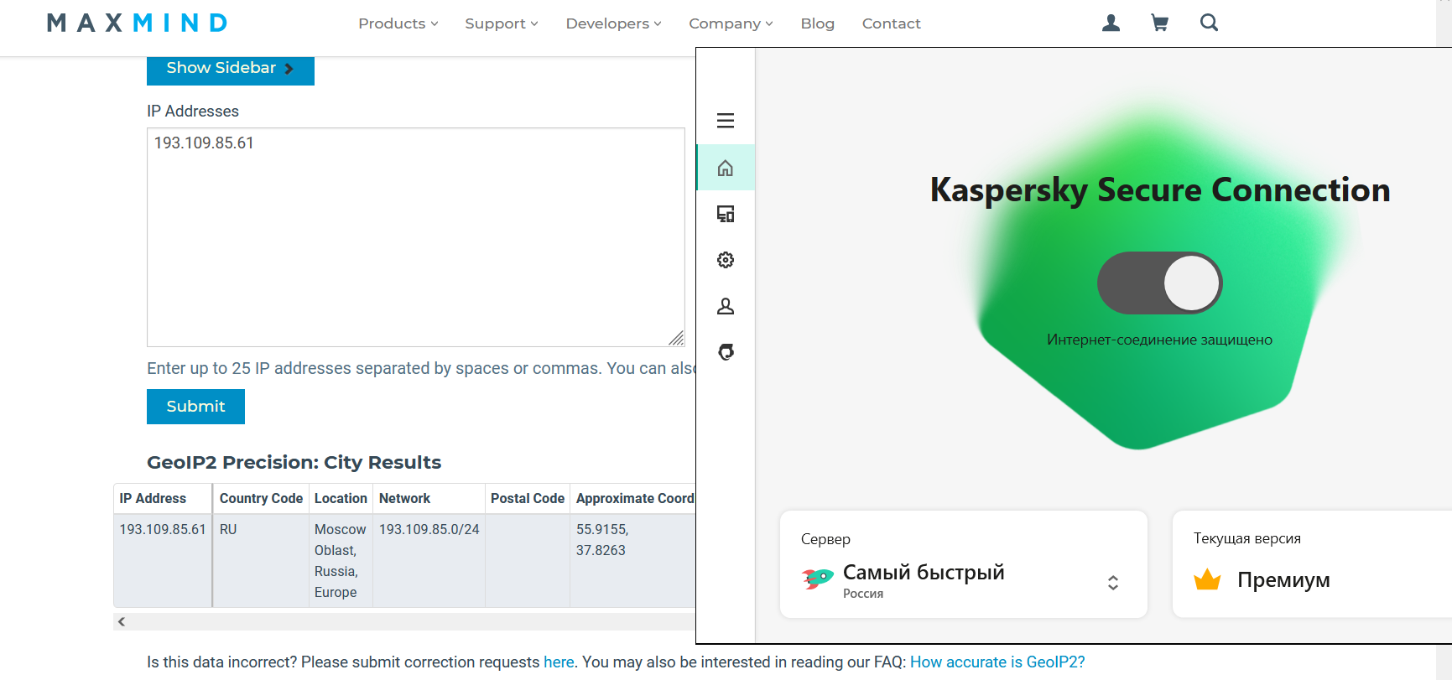The width and height of the screenshot is (1452, 680).
Task: Open Kaspersky account profile icon
Action: click(x=726, y=307)
